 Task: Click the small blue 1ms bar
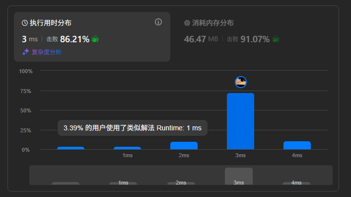point(127,148)
